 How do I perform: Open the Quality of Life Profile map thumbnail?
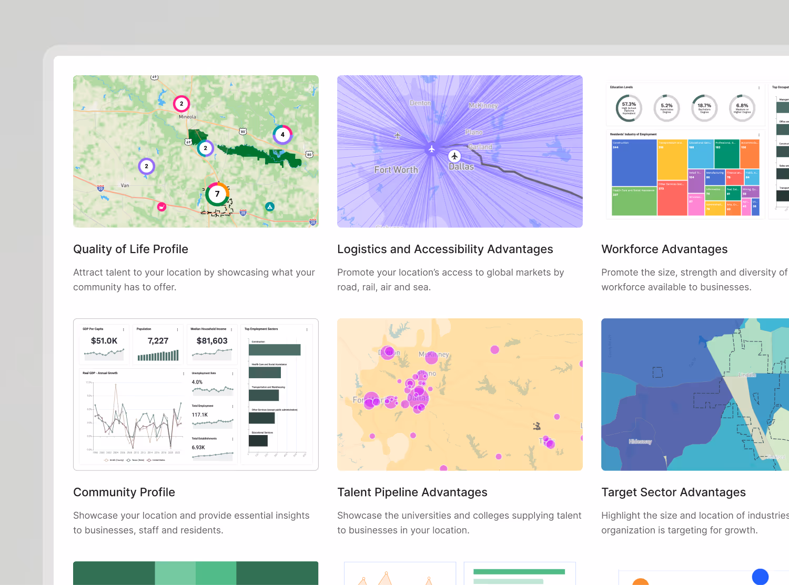click(x=196, y=152)
